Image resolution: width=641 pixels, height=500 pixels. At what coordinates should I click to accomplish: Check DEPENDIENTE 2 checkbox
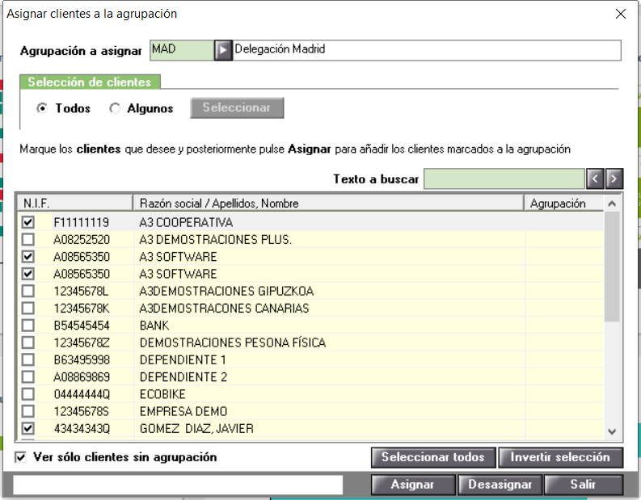coord(27,376)
